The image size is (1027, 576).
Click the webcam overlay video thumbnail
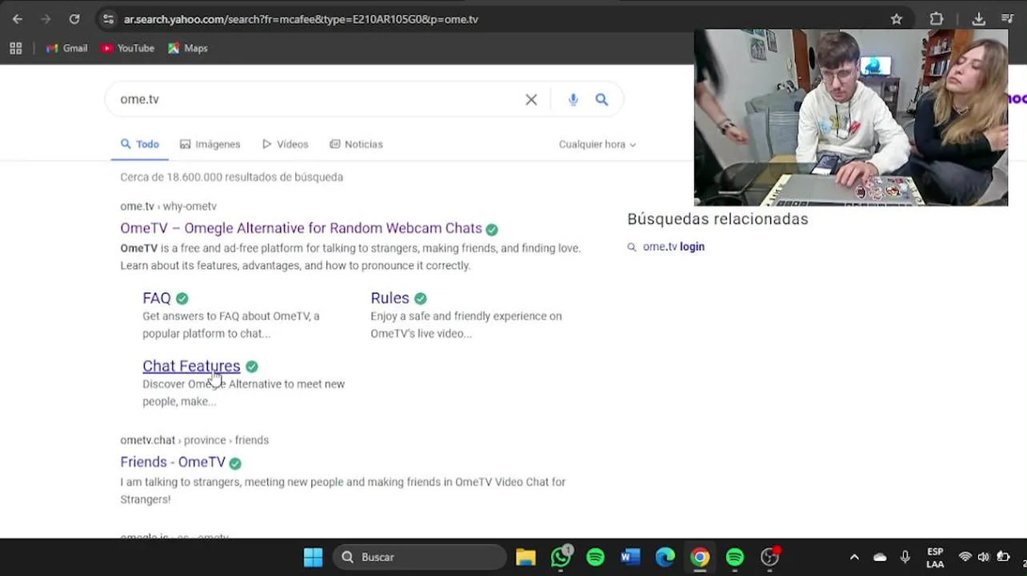(x=851, y=118)
